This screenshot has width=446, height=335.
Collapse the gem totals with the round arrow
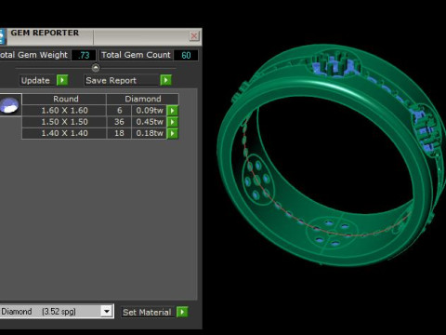(x=96, y=67)
